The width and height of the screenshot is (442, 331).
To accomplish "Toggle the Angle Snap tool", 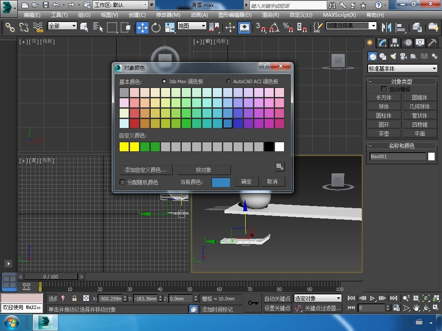I will (274, 27).
